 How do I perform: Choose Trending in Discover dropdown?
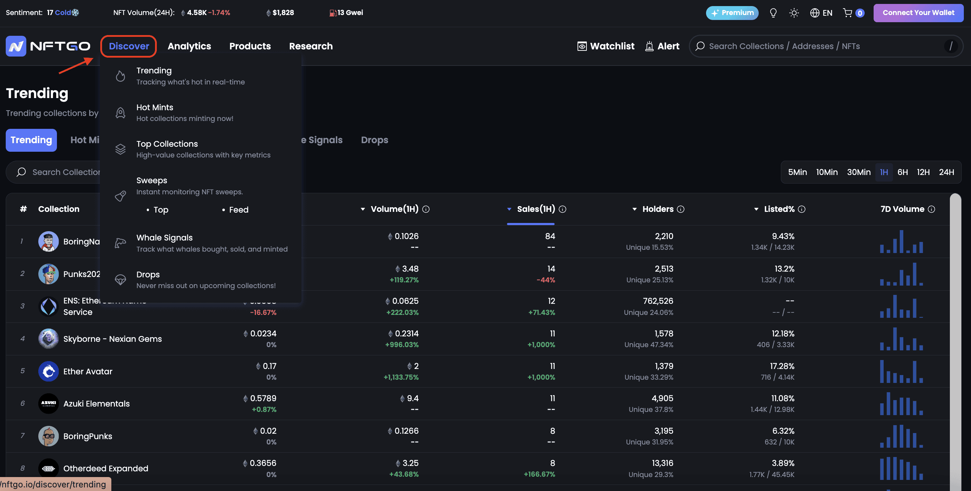coord(201,76)
